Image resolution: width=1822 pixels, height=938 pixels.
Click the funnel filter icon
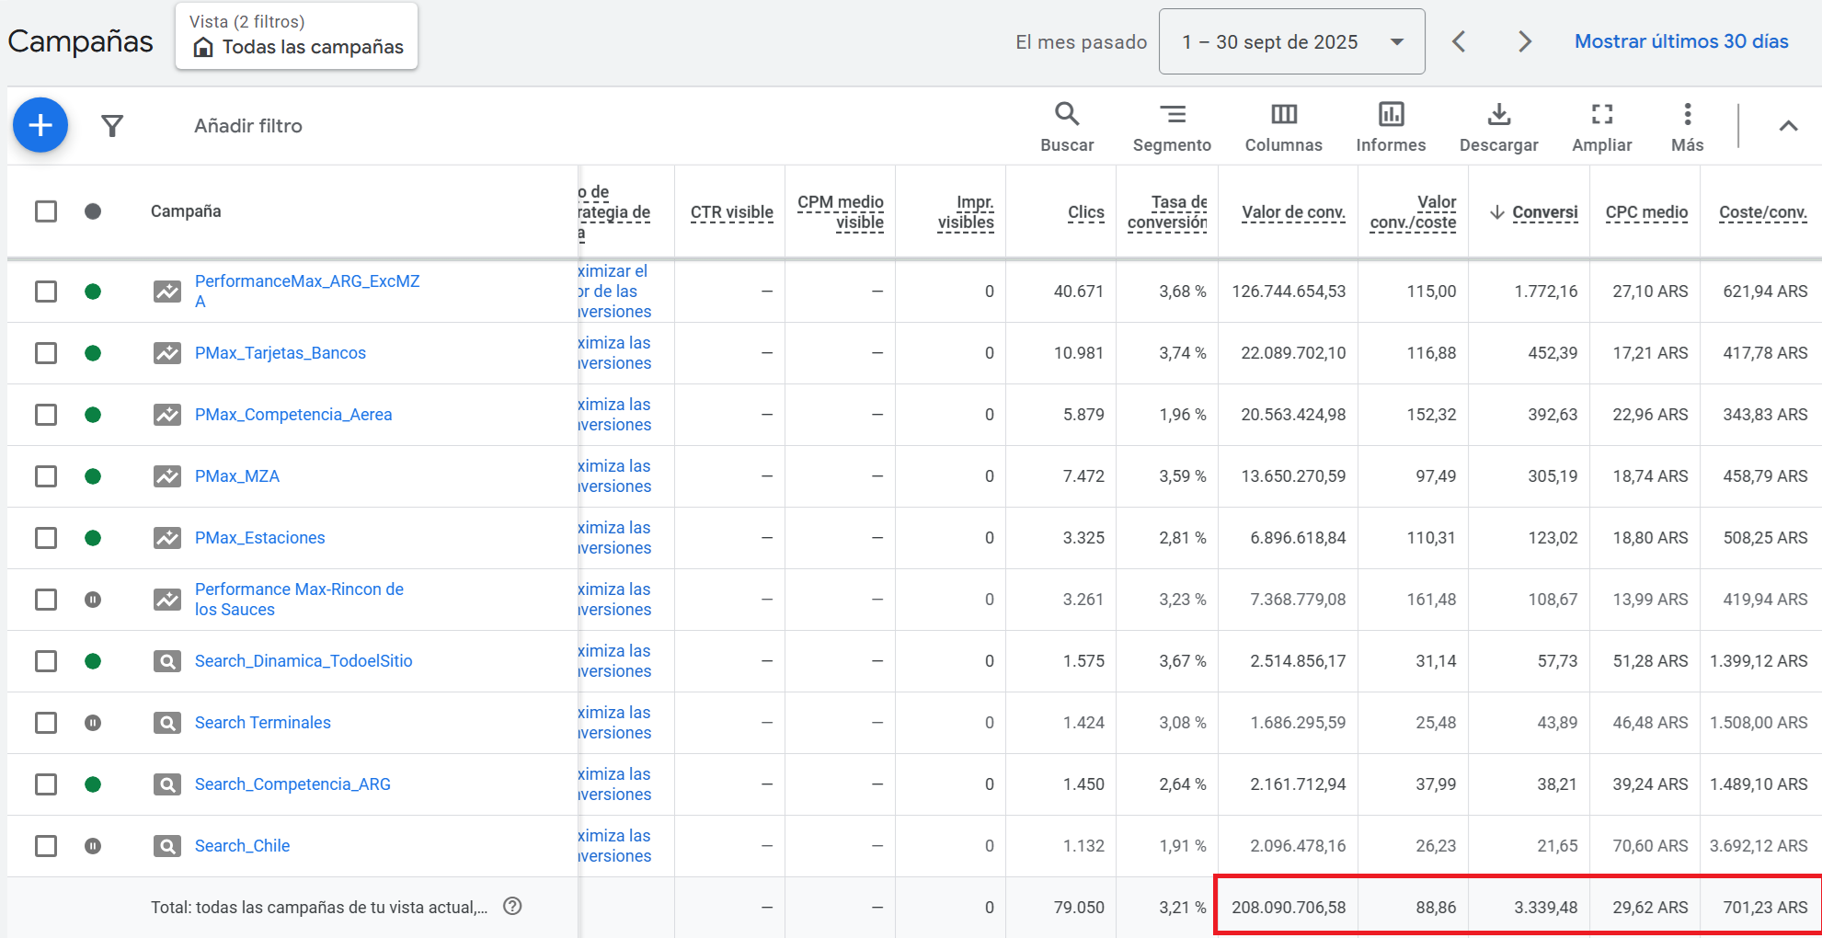point(112,126)
